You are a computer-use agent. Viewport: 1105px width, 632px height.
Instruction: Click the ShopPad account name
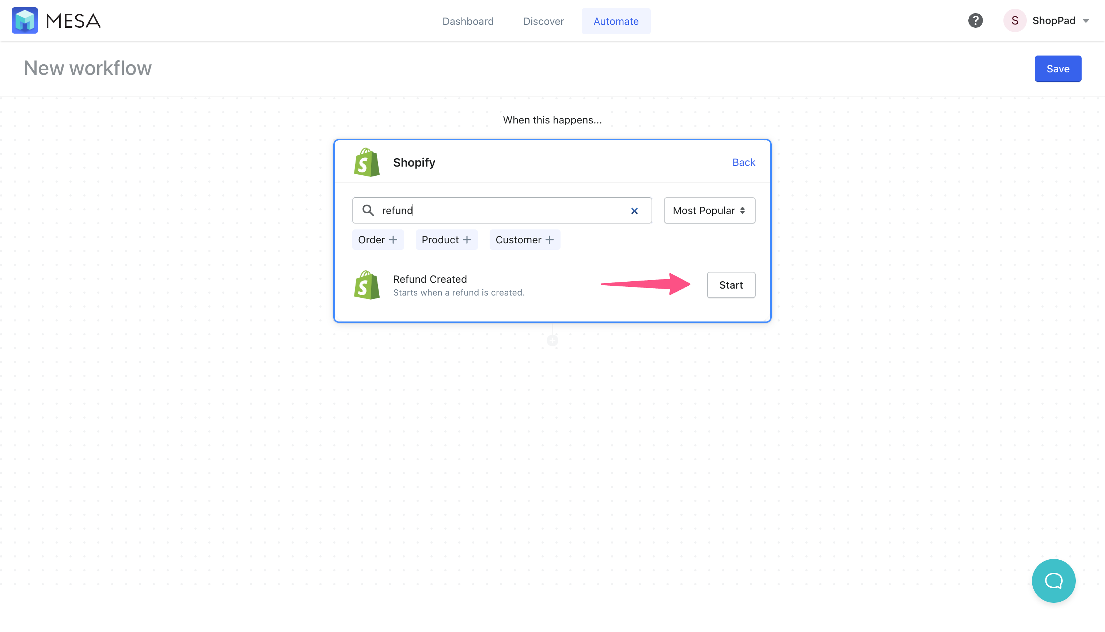(1054, 20)
